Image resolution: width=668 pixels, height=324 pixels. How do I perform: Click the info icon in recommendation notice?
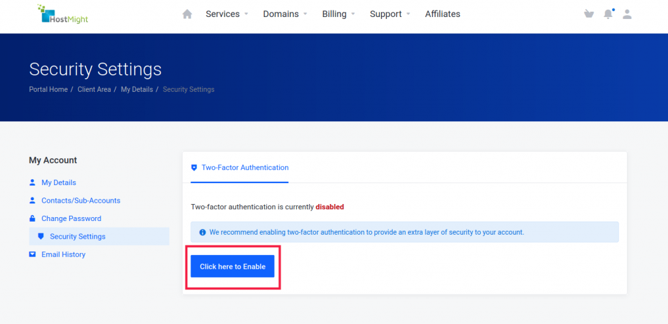[203, 233]
